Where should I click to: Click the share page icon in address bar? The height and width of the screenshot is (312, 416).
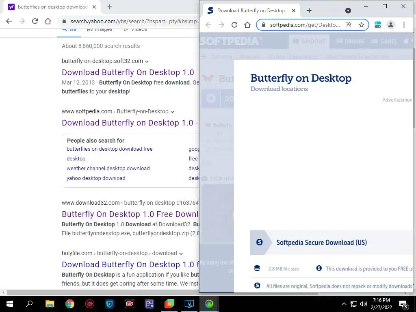348,25
